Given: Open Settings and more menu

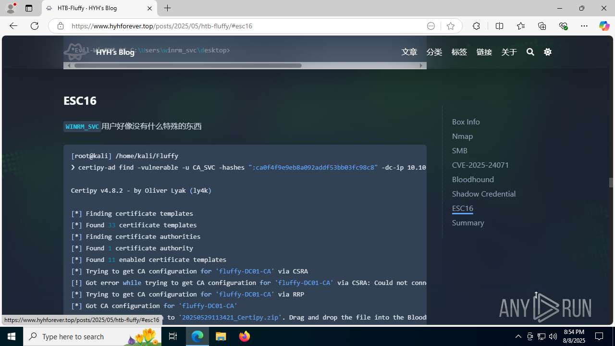Looking at the screenshot, I should click(x=584, y=26).
